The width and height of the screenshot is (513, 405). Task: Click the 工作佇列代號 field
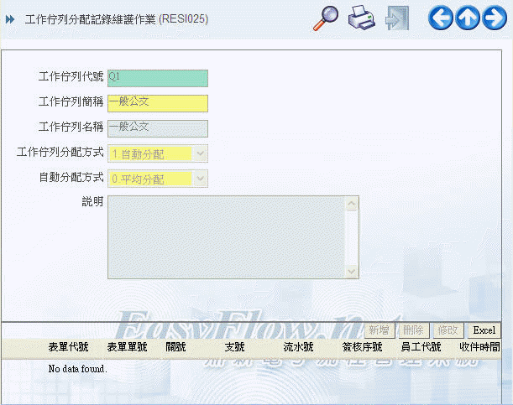coord(157,78)
